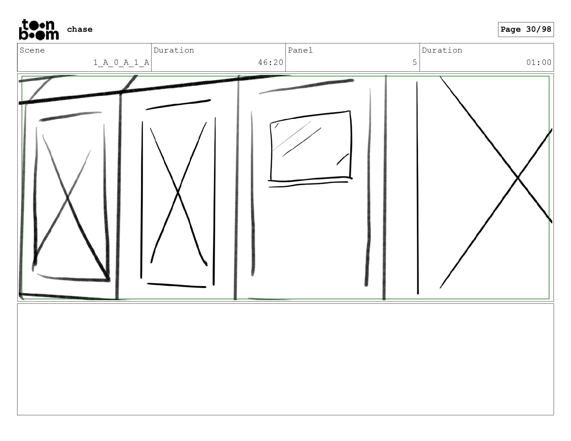Select the Scene field value 1_A_0_A_1_A
The image size is (571, 441).
pyautogui.click(x=121, y=62)
